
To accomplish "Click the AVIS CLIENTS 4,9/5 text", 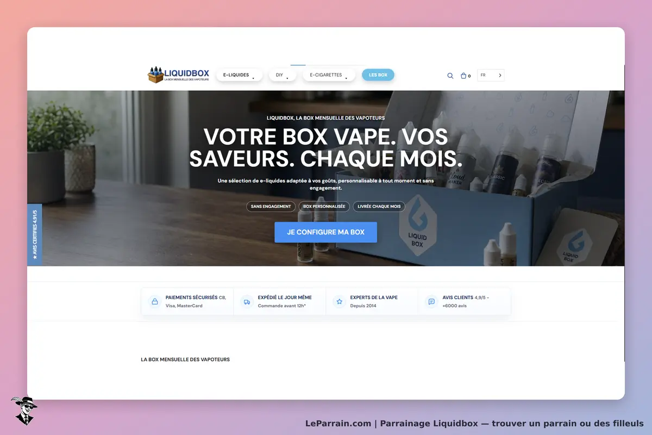I will (466, 297).
